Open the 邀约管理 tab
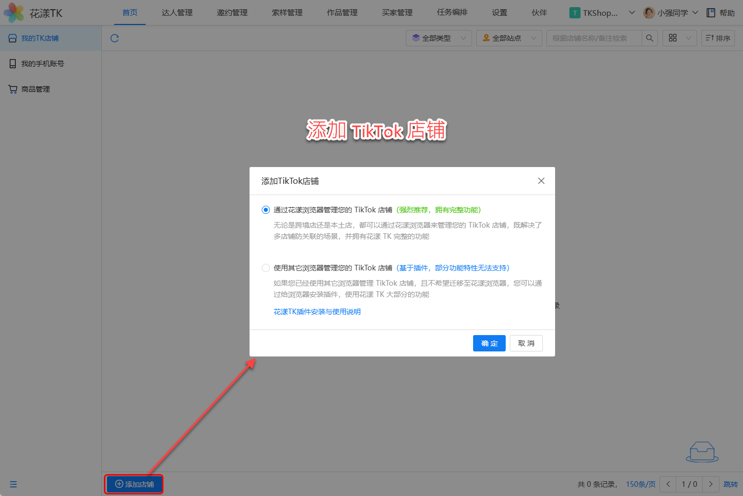 click(232, 13)
